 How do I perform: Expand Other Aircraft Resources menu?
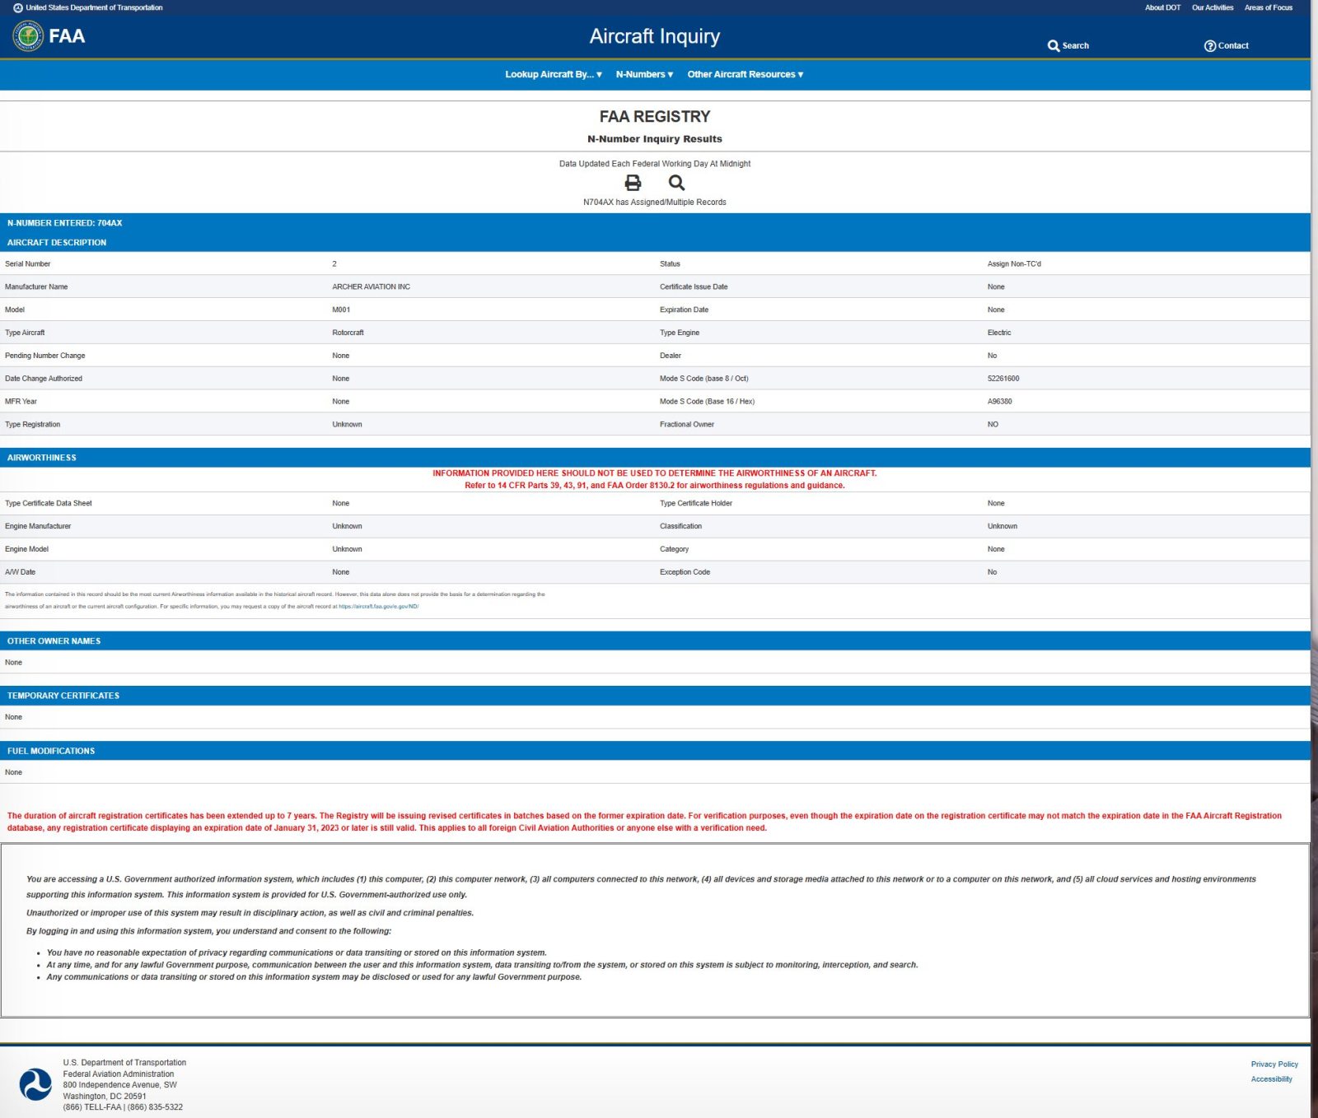[x=745, y=74]
